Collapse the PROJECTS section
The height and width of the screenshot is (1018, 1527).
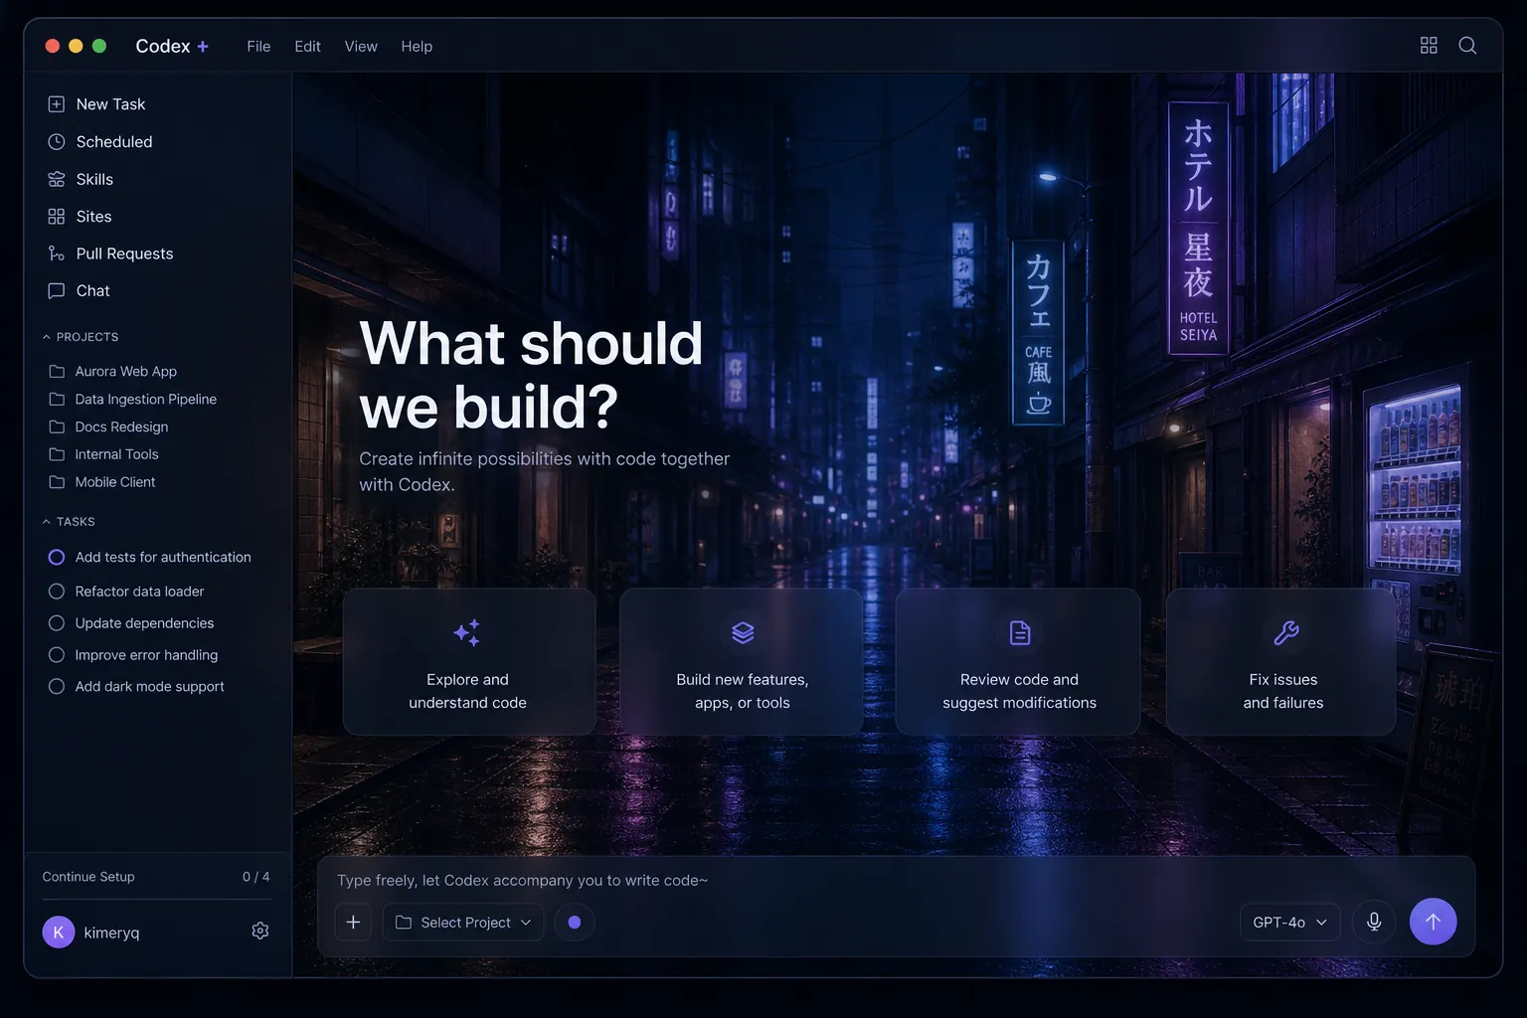click(81, 337)
